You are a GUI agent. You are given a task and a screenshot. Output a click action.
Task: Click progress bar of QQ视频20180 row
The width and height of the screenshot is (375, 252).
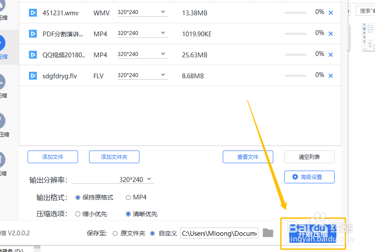(295, 55)
